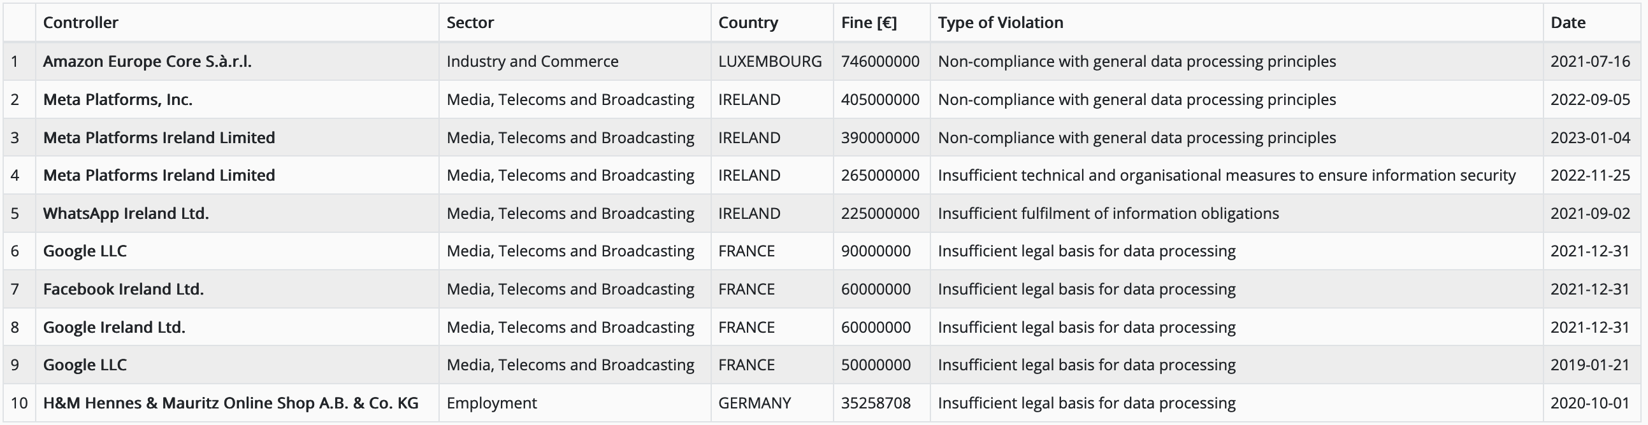Image resolution: width=1648 pixels, height=425 pixels.
Task: Select the Insufficient fulfilment of information obligations cell
Action: [1108, 214]
